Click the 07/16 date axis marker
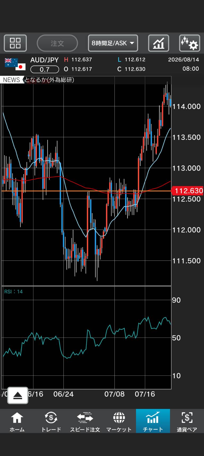This screenshot has width=204, height=456. point(145,394)
